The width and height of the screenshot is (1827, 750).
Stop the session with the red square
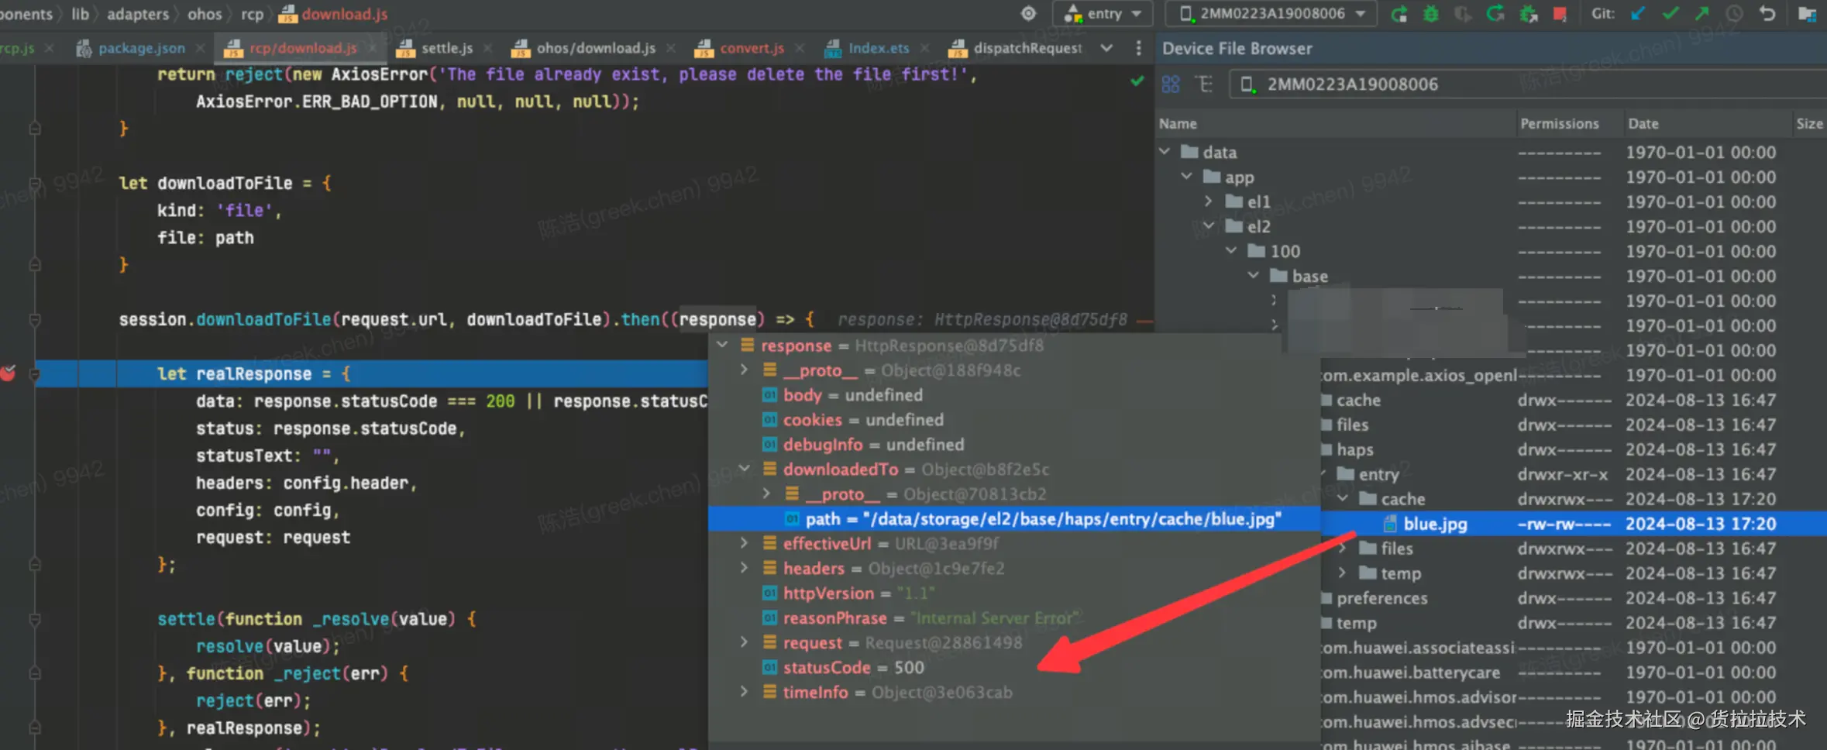tap(1560, 13)
